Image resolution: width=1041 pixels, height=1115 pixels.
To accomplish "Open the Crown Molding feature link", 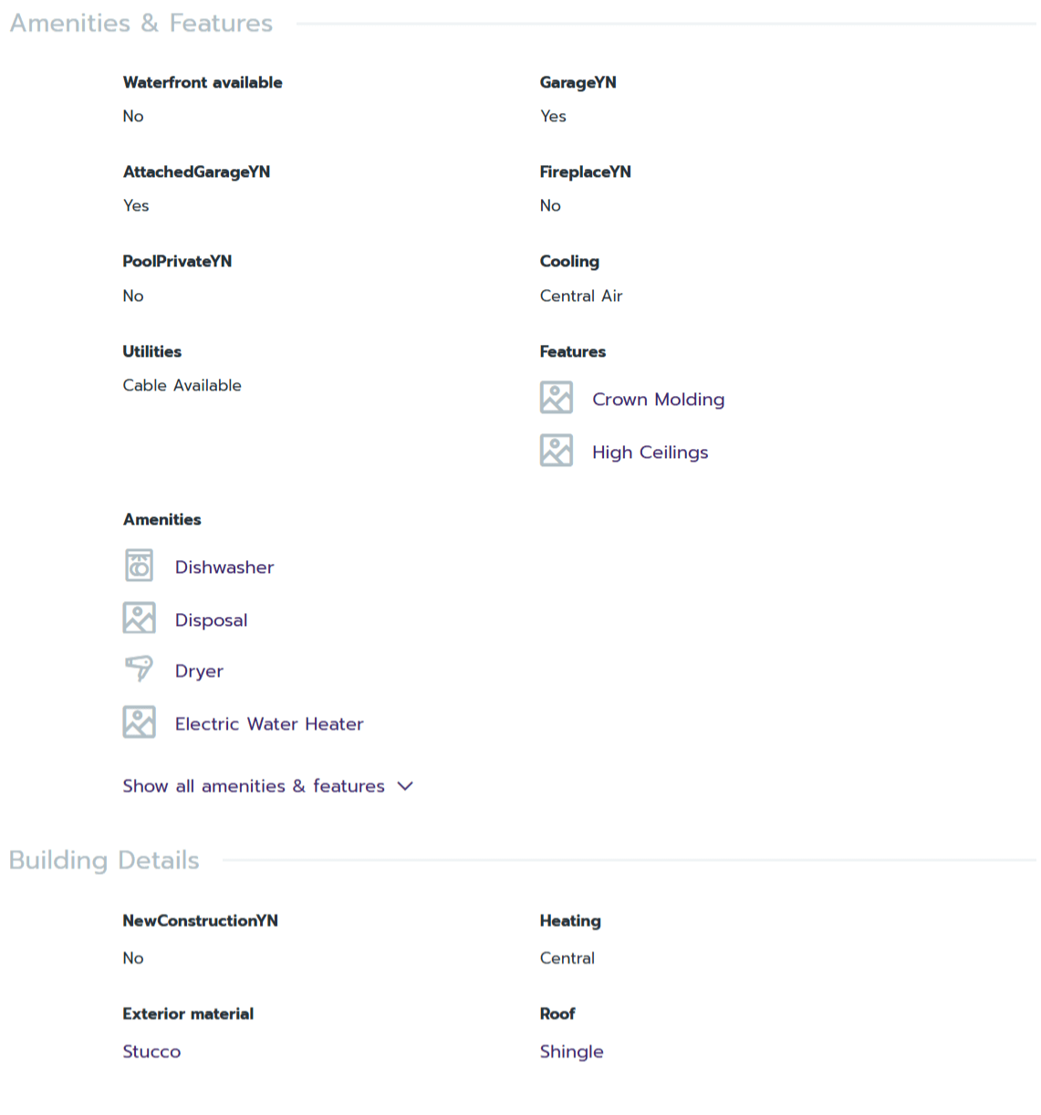I will tap(658, 400).
